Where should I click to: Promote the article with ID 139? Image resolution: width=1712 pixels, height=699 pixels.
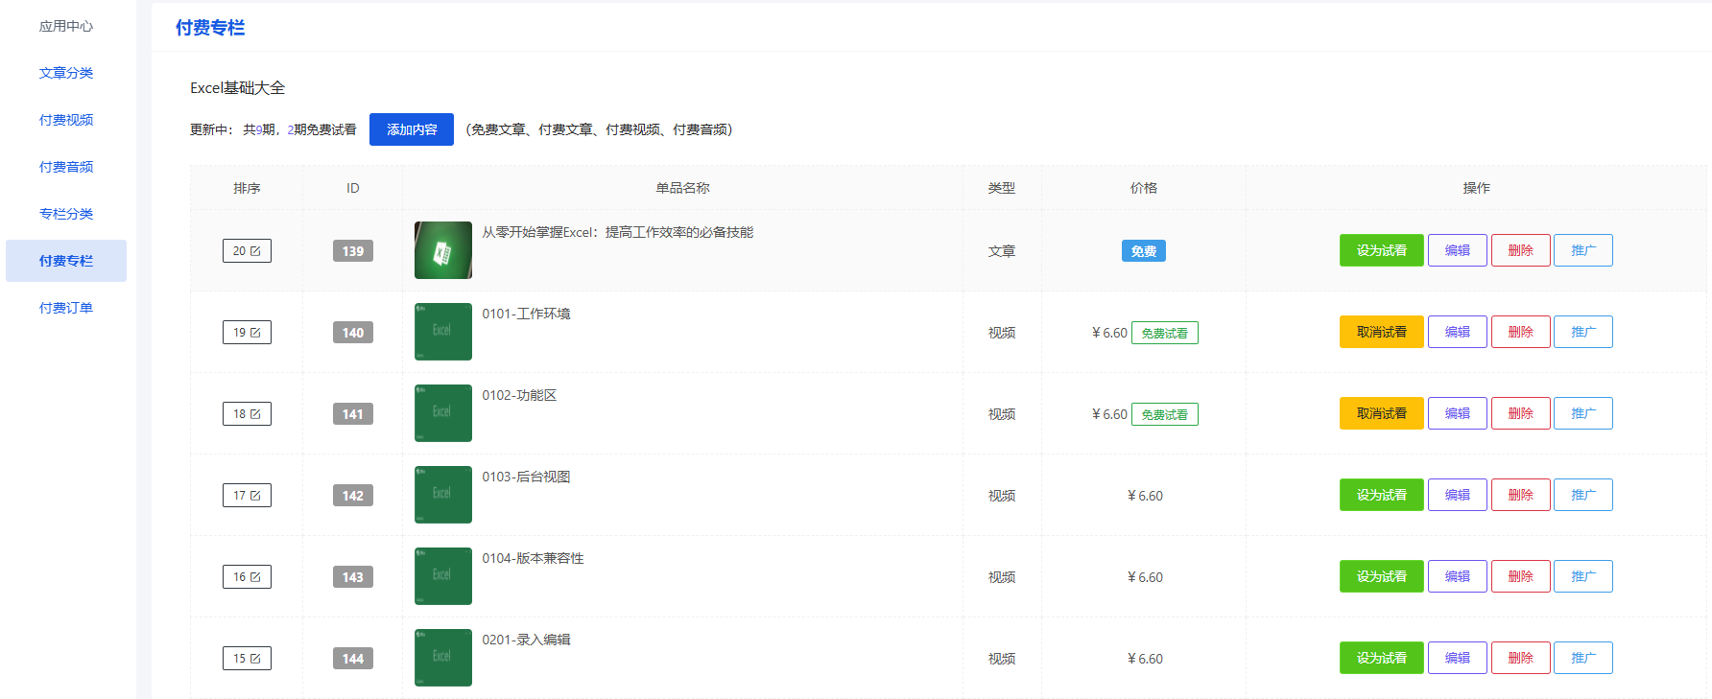[x=1582, y=250]
